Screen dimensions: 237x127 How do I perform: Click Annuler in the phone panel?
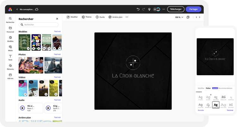click(201, 110)
